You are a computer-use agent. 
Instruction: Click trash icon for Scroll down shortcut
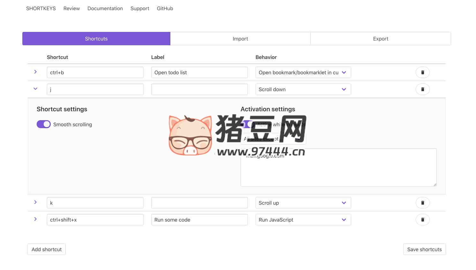point(422,89)
